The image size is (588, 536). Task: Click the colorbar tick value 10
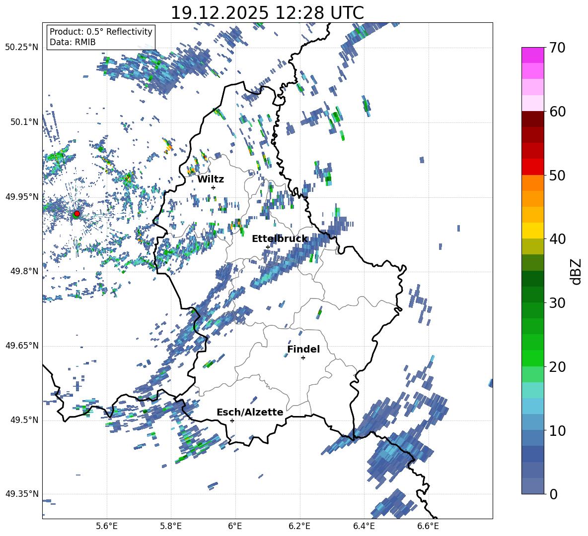pyautogui.click(x=557, y=430)
